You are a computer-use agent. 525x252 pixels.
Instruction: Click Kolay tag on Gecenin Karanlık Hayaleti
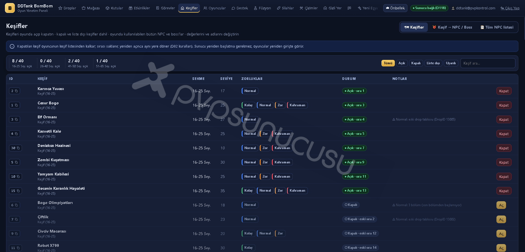[248, 191]
